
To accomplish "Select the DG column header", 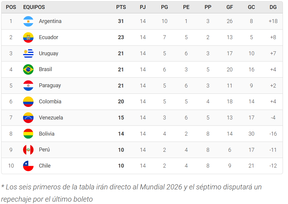I will coord(273,7).
